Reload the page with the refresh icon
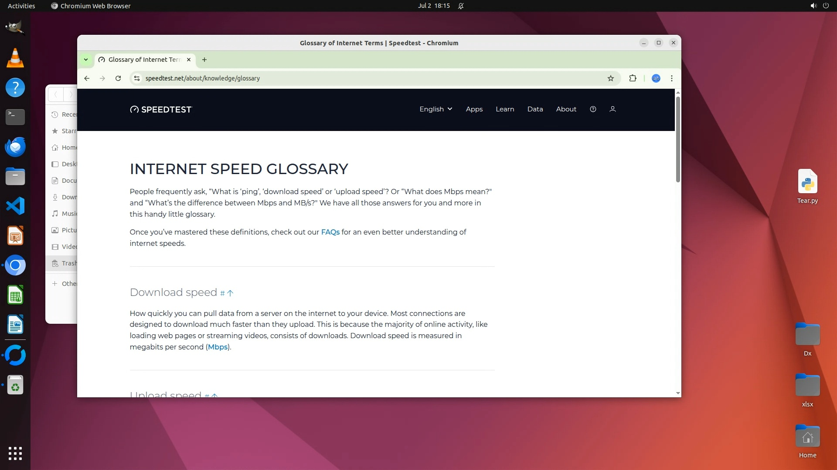The width and height of the screenshot is (837, 470). click(118, 78)
